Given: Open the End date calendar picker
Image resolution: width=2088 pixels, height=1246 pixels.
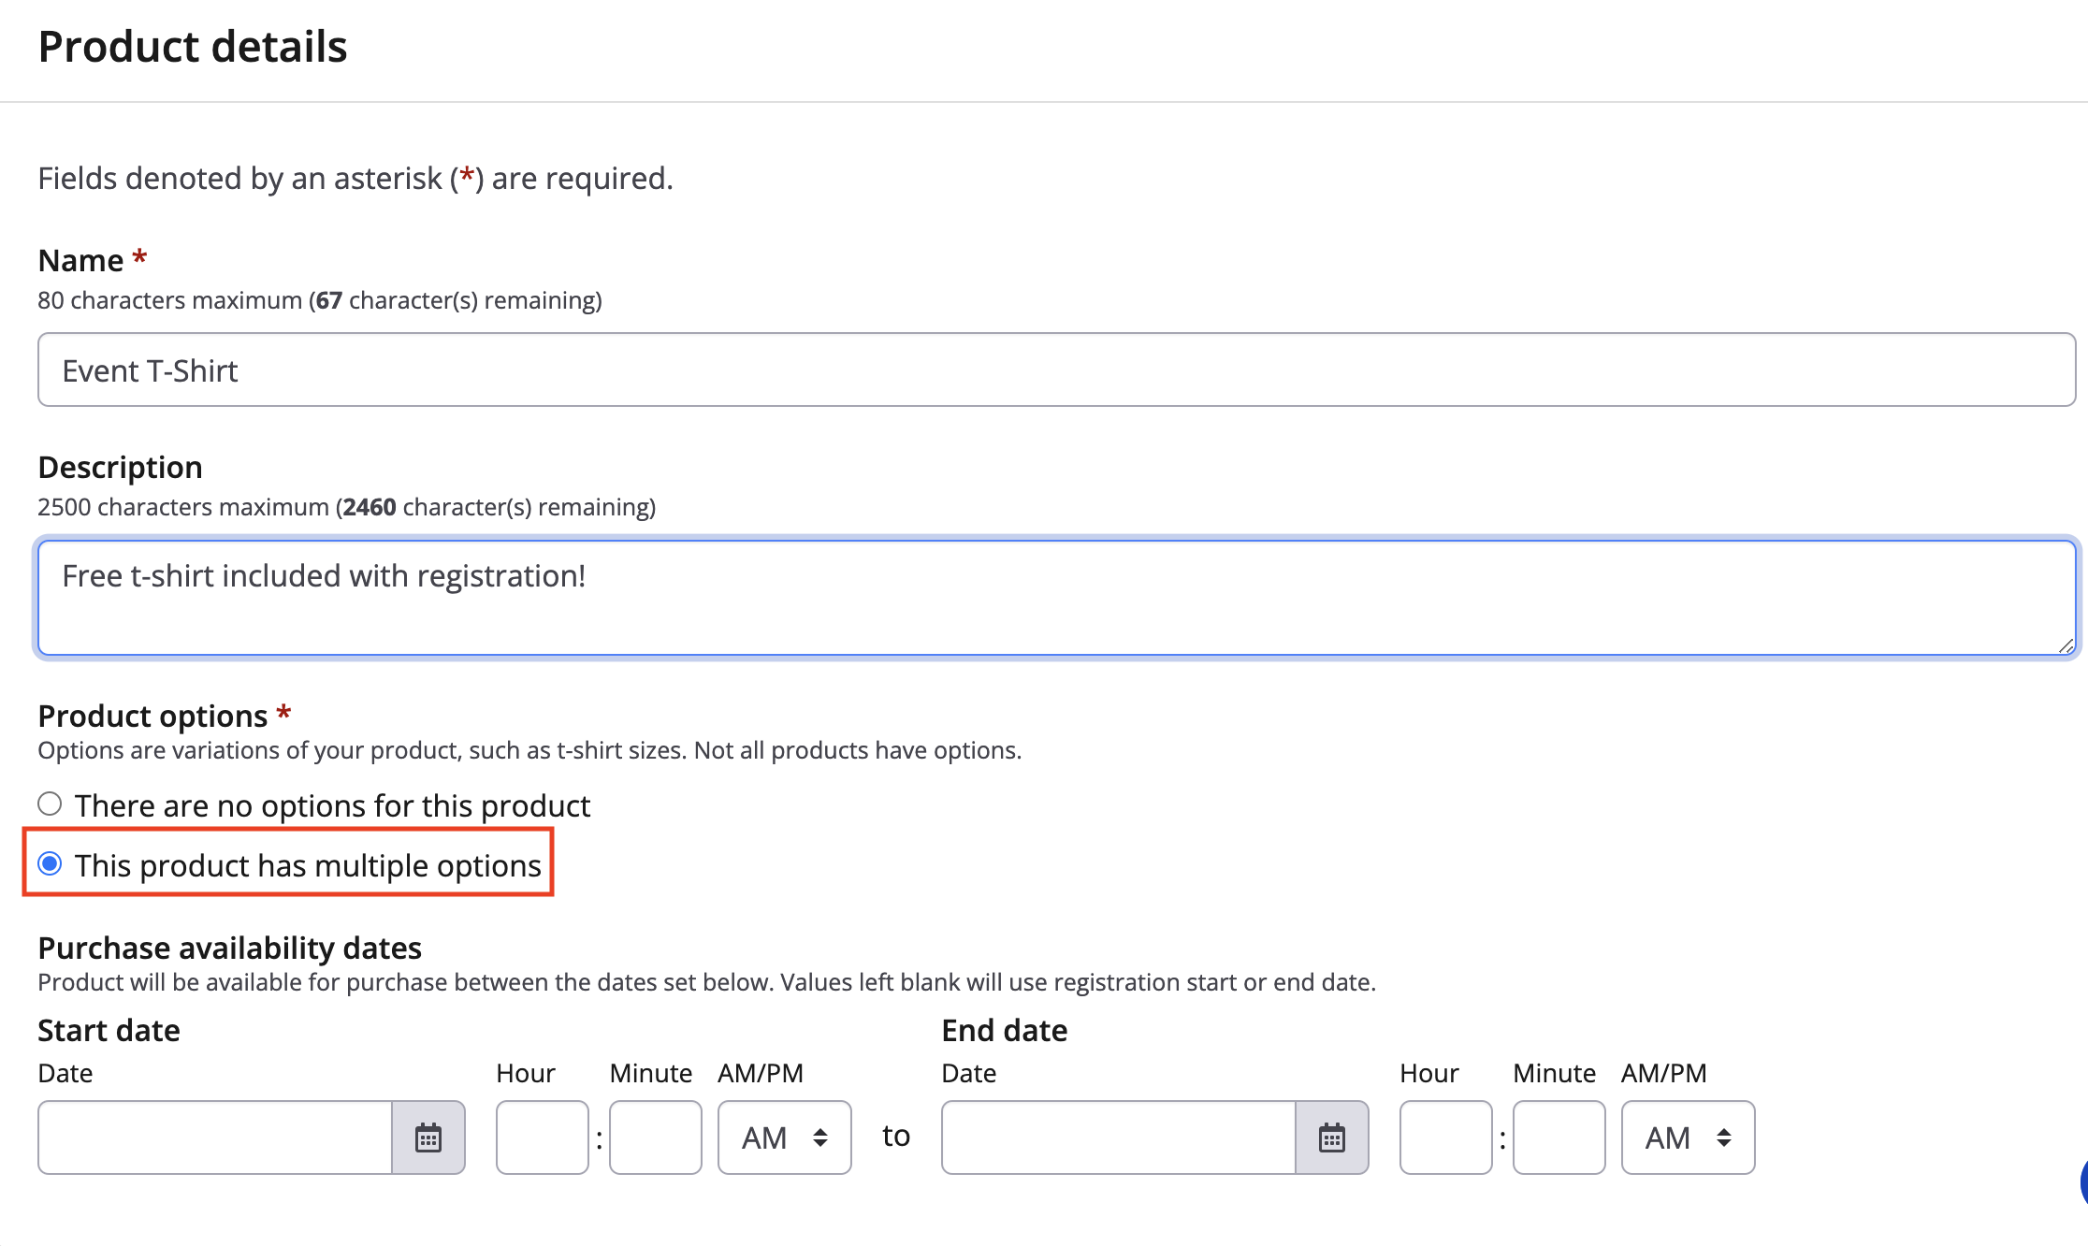Looking at the screenshot, I should (x=1332, y=1137).
